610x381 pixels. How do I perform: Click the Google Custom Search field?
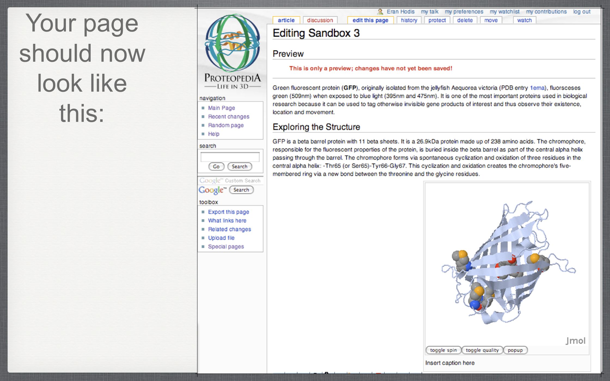point(230,180)
